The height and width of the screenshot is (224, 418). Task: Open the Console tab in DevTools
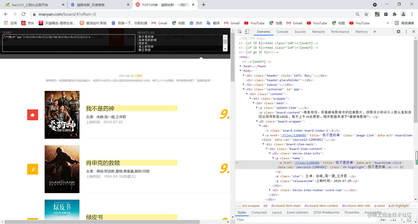(282, 32)
